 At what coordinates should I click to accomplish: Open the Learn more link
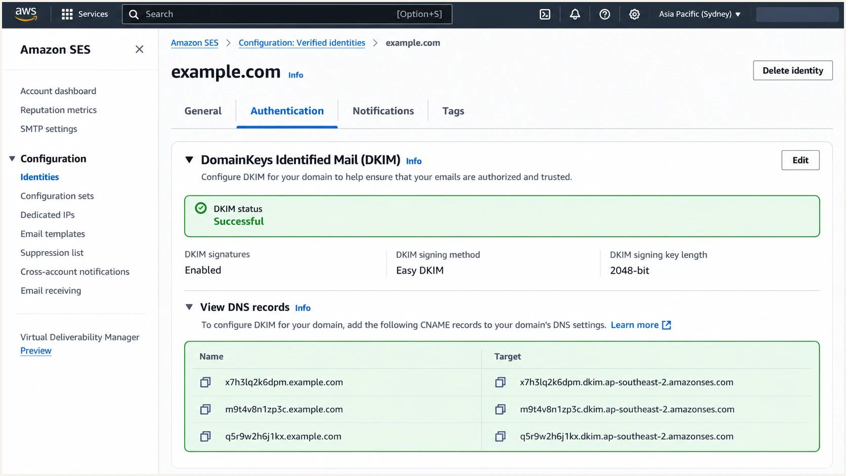click(634, 325)
